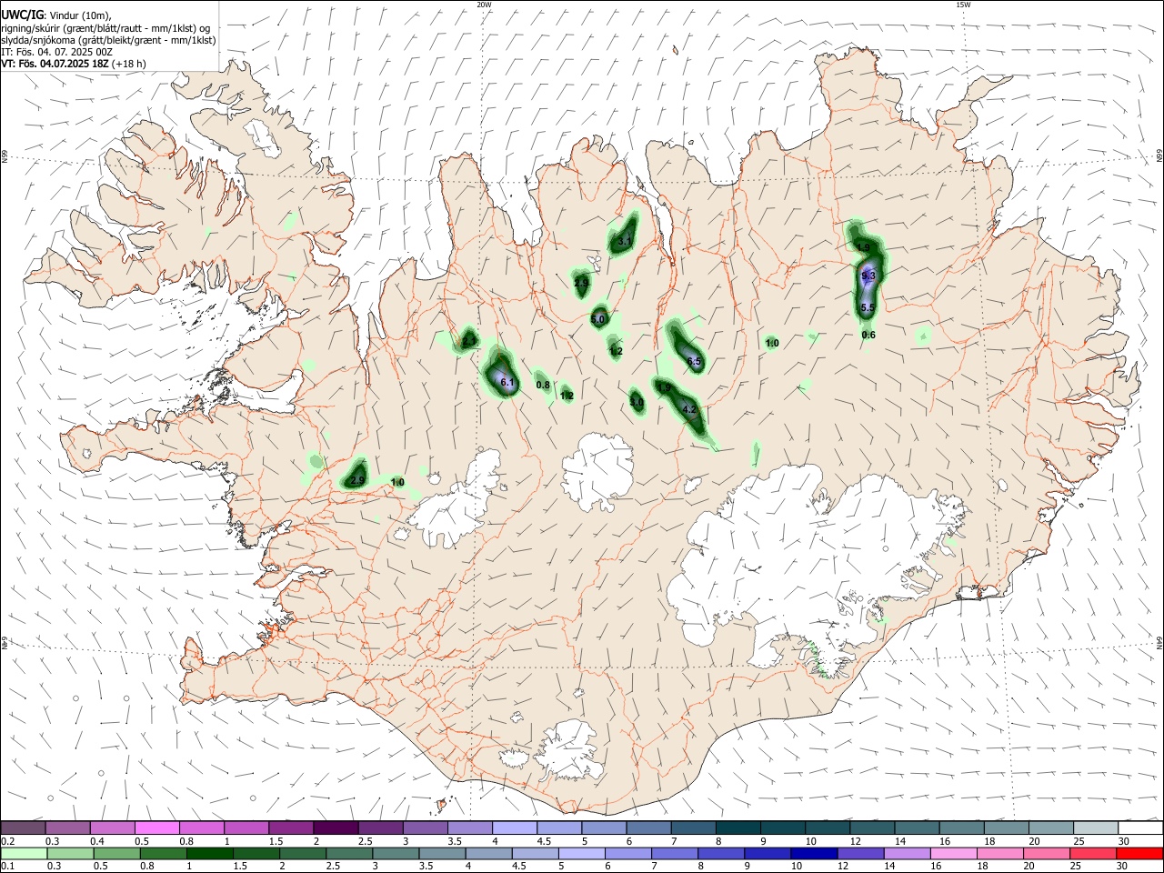This screenshot has height=873, width=1164.
Task: Click the 0.2 label on the snow scale
Action: [7, 841]
